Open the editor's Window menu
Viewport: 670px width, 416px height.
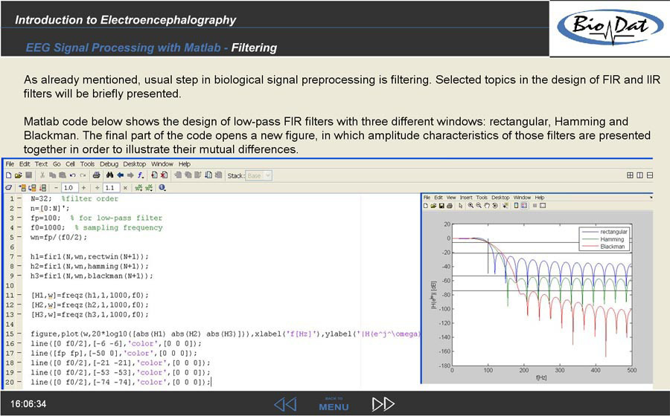coord(162,164)
